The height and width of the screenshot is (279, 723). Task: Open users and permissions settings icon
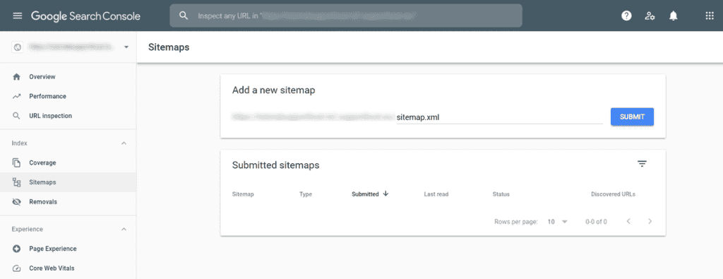650,16
